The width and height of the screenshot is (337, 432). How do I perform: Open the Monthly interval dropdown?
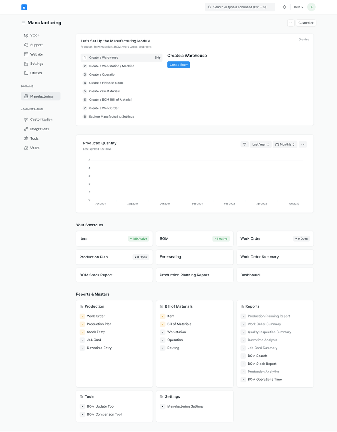point(285,144)
